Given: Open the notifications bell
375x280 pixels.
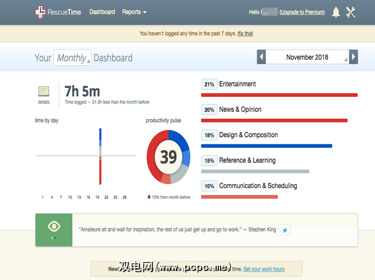Looking at the screenshot, I should [336, 12].
